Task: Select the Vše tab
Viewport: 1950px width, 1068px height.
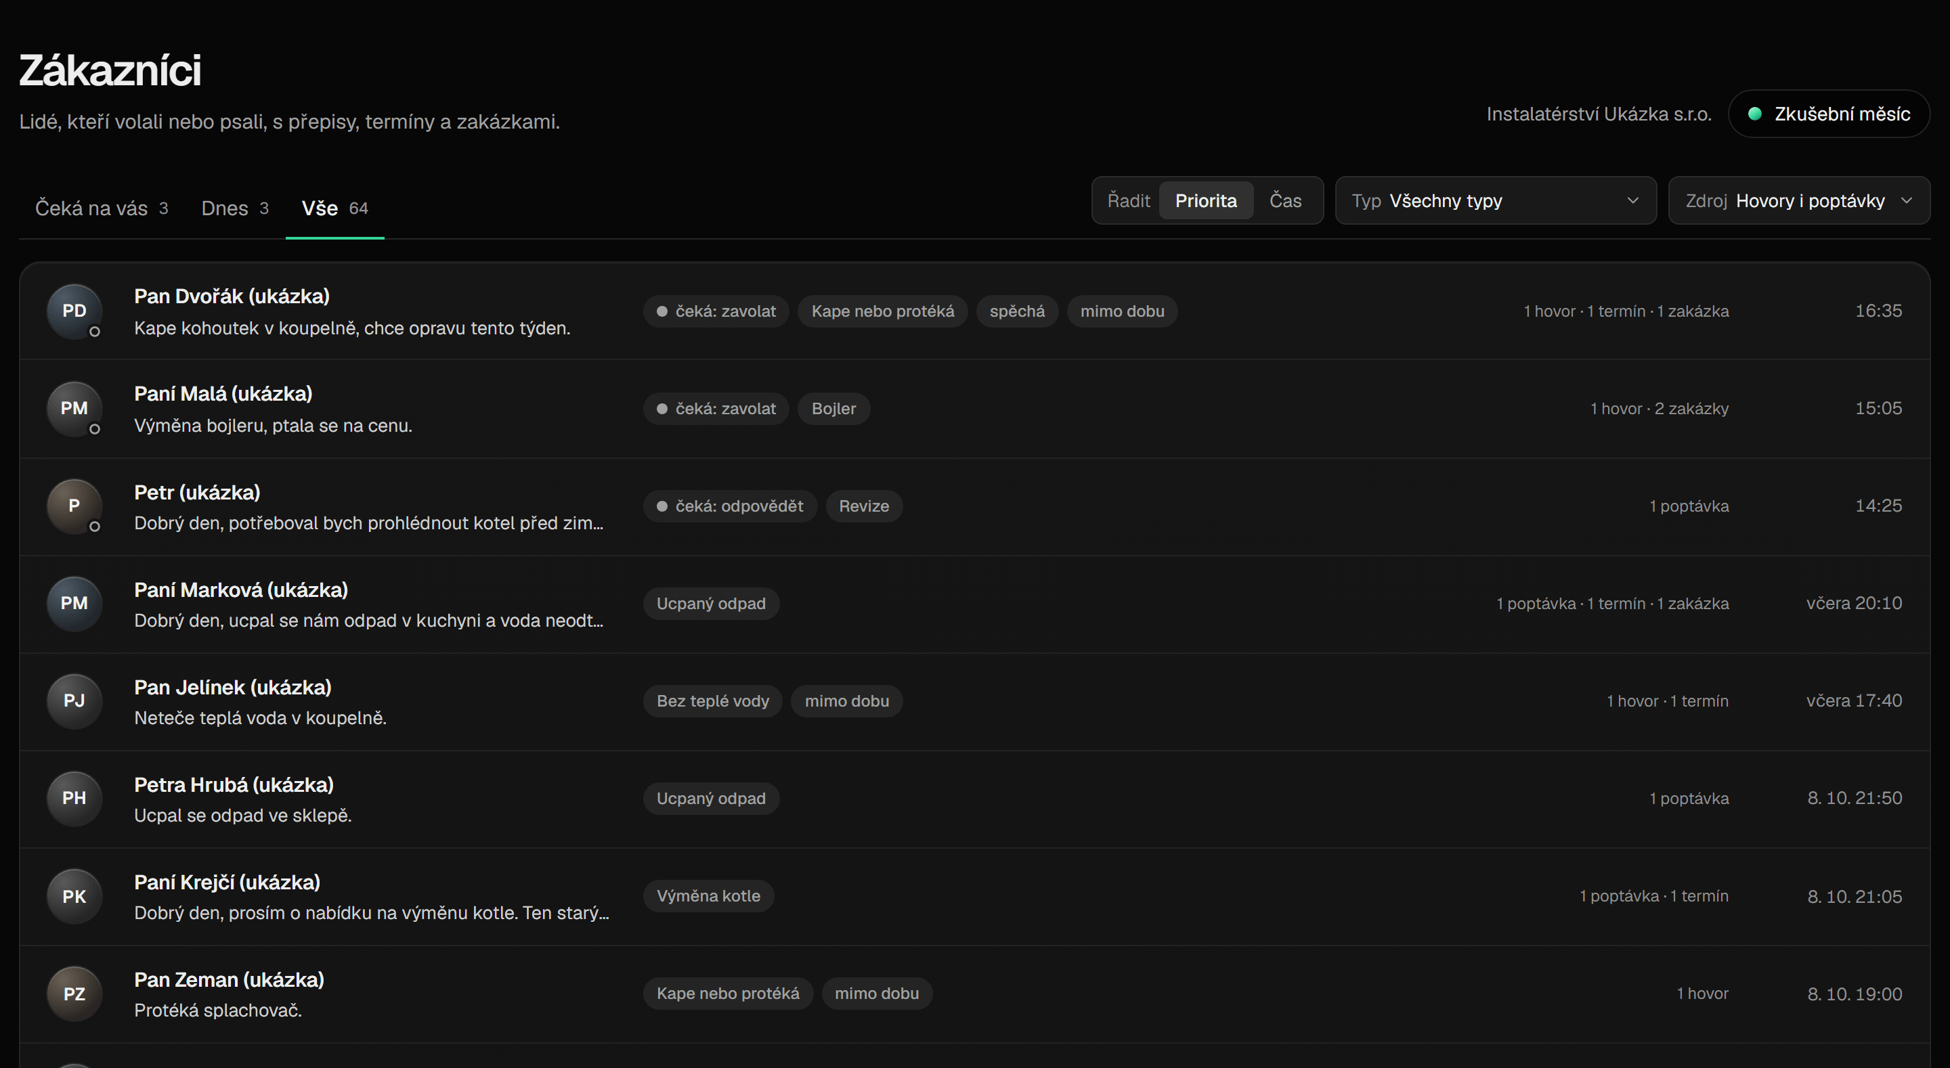Action: [334, 208]
